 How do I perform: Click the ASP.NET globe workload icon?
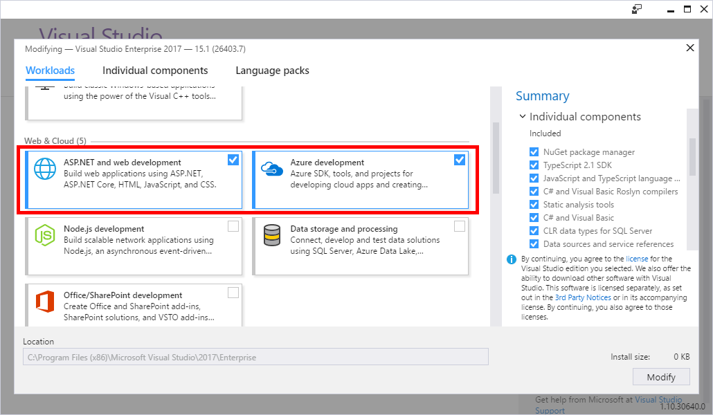click(45, 170)
